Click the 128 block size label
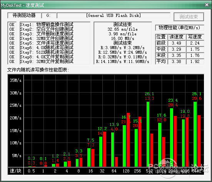 click(126, 171)
